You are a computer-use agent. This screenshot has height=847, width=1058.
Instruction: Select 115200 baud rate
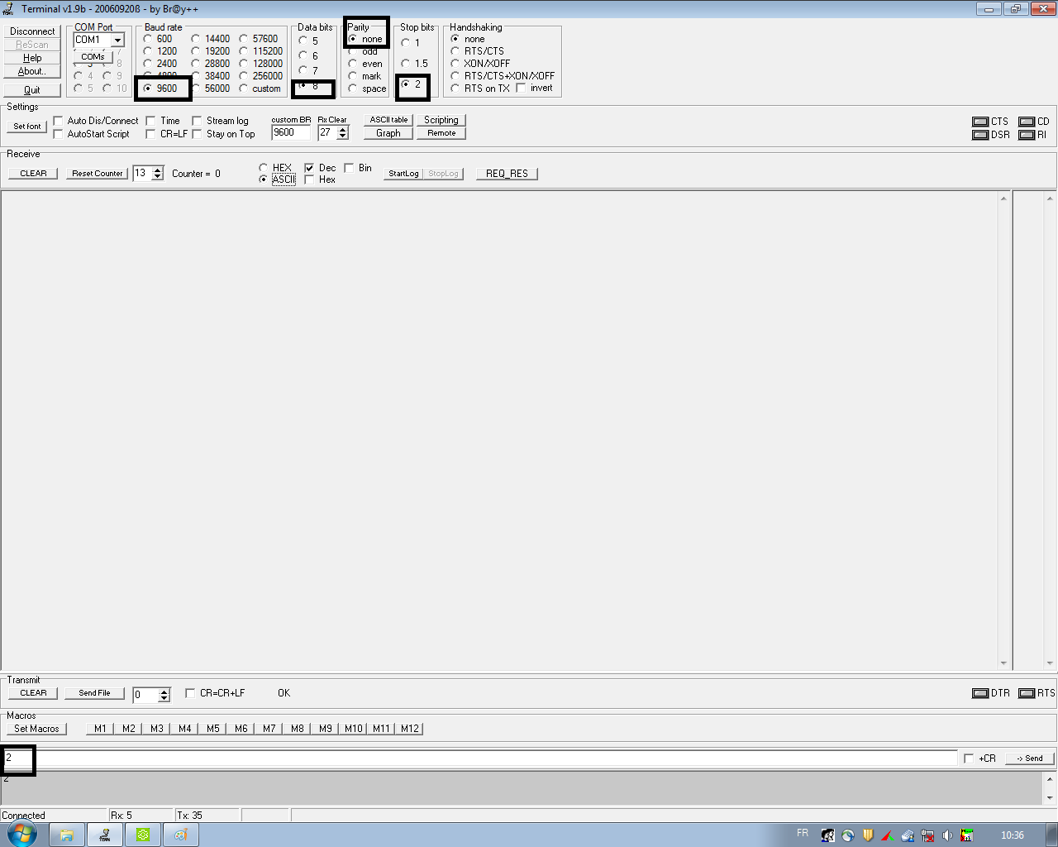click(x=244, y=51)
